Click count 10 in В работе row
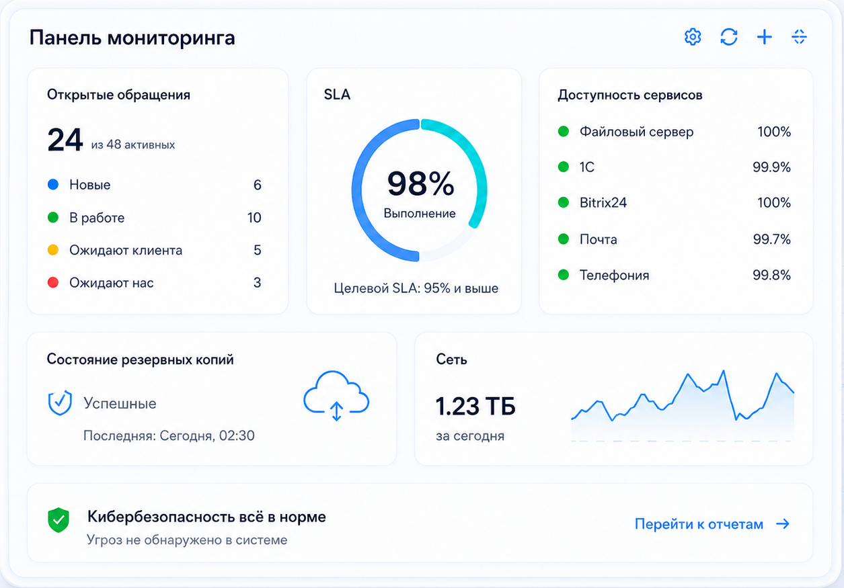The height and width of the screenshot is (588, 844). tap(254, 218)
